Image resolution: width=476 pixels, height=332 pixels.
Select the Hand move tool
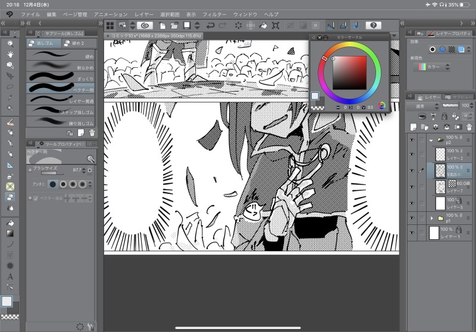10,54
